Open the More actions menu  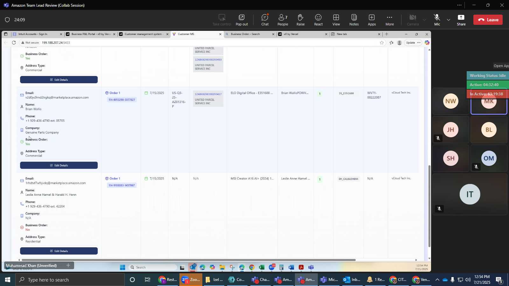point(389,20)
